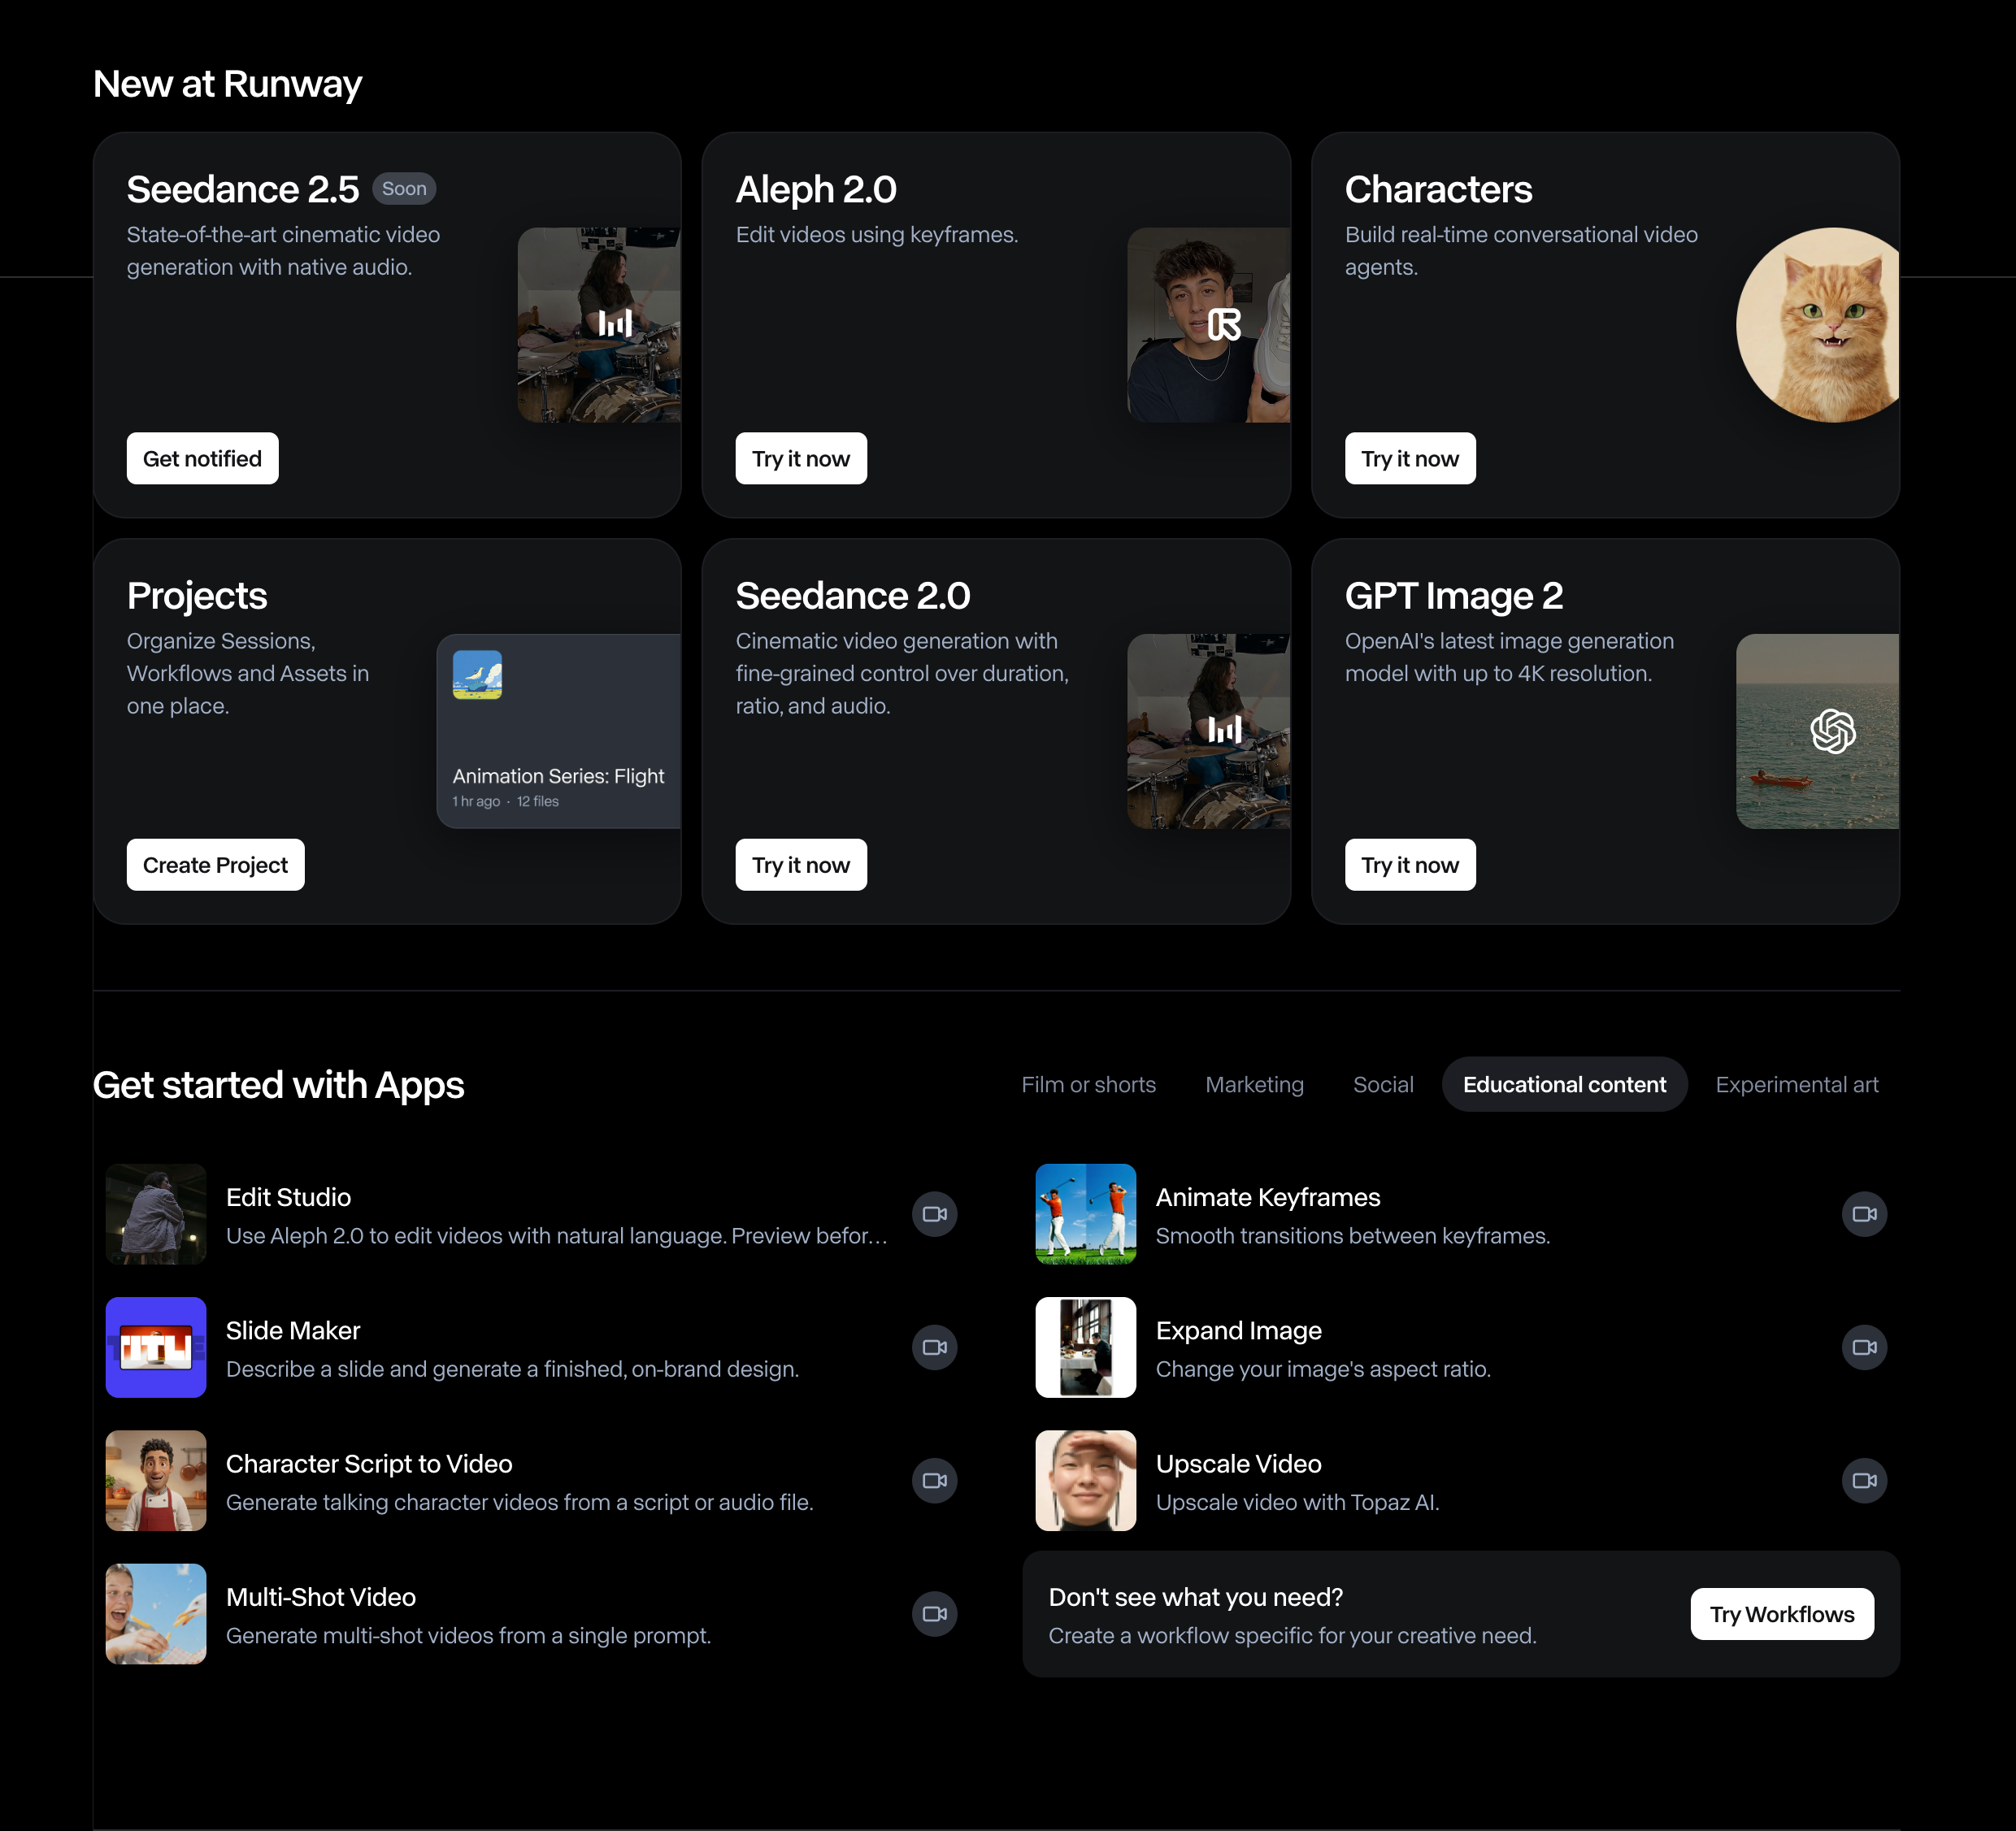The width and height of the screenshot is (2016, 1831).
Task: Click the Slide Maker app title
Action: tap(293, 1330)
